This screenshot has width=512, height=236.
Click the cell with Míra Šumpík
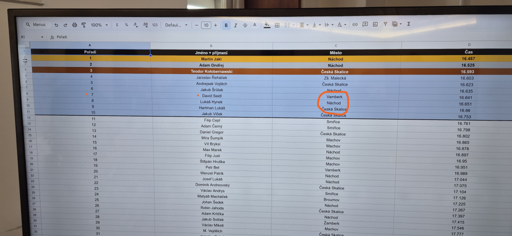212,138
